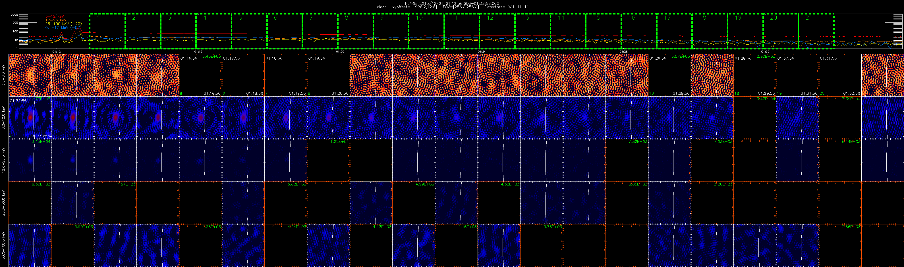
Task: Select time interval 9 on the light curve
Action: pos(391,32)
